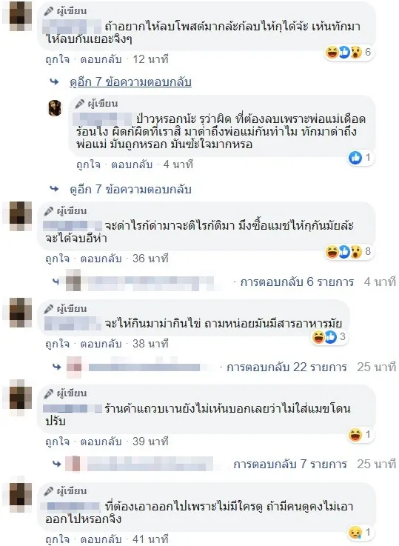Image resolution: width=399 pixels, height=546 pixels.
Task: Like the comment posted 12 นาที ago
Action: [x=58, y=59]
